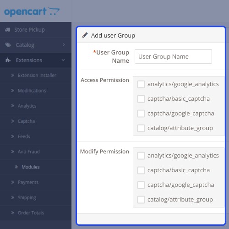This screenshot has width=229, height=229.
Task: Expand the Catalog menu chevron
Action: tap(64, 45)
